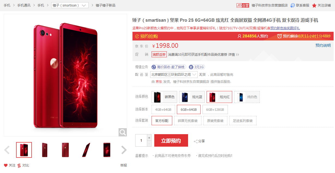
Task: Click the 对比 compare icon
Action: point(19,165)
